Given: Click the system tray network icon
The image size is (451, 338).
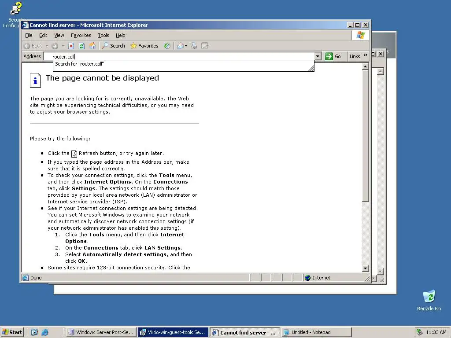Looking at the screenshot, I should [x=420, y=332].
